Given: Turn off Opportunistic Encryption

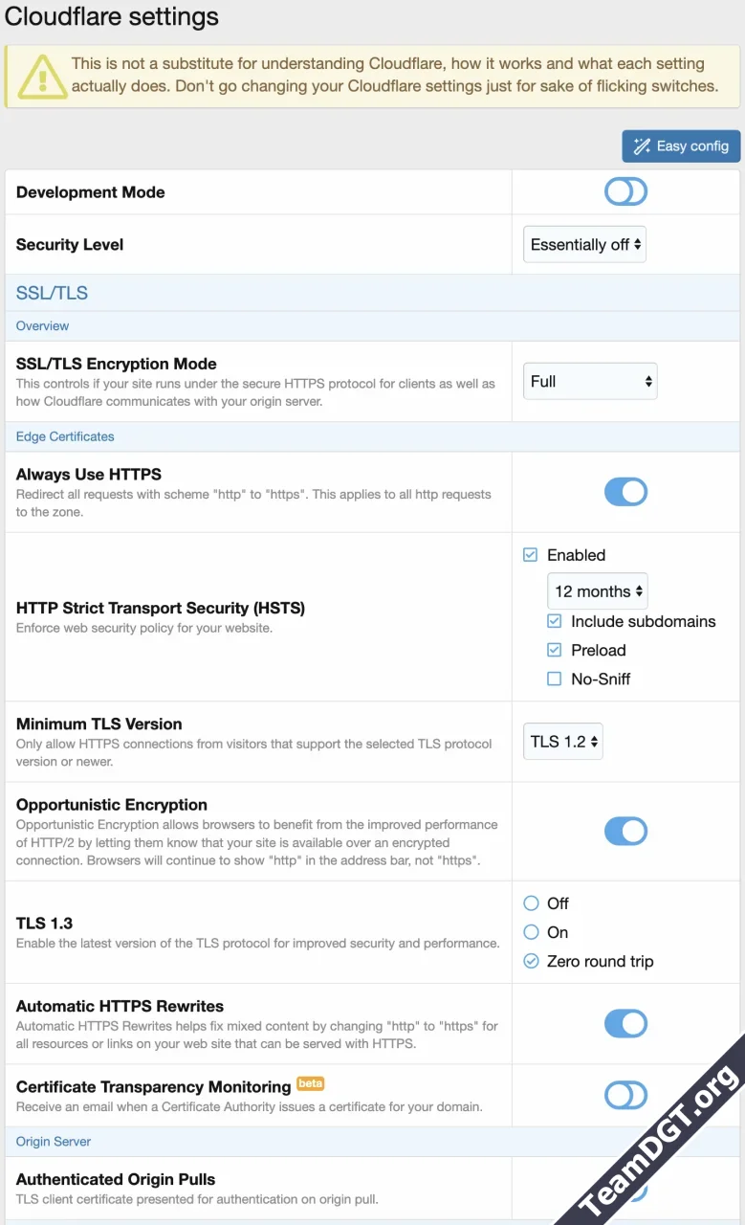Looking at the screenshot, I should [x=625, y=831].
